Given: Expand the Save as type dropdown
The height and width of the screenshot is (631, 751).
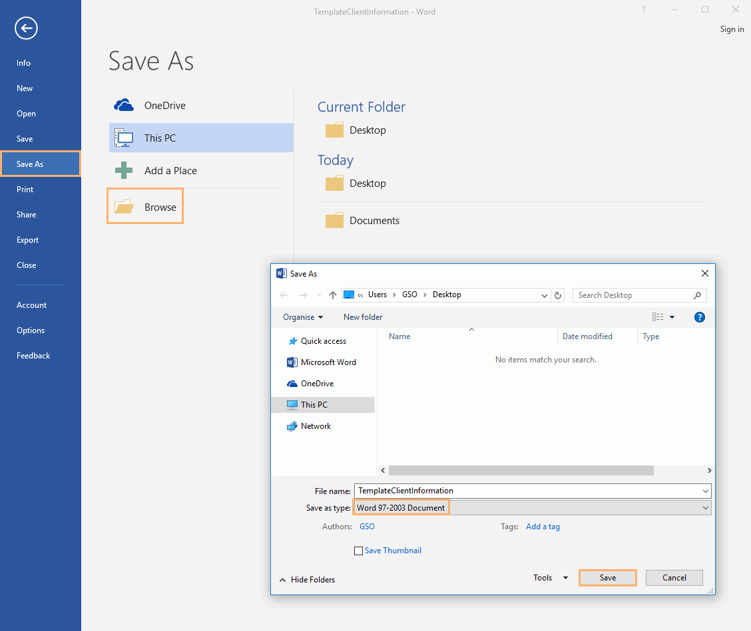Looking at the screenshot, I should (x=706, y=508).
